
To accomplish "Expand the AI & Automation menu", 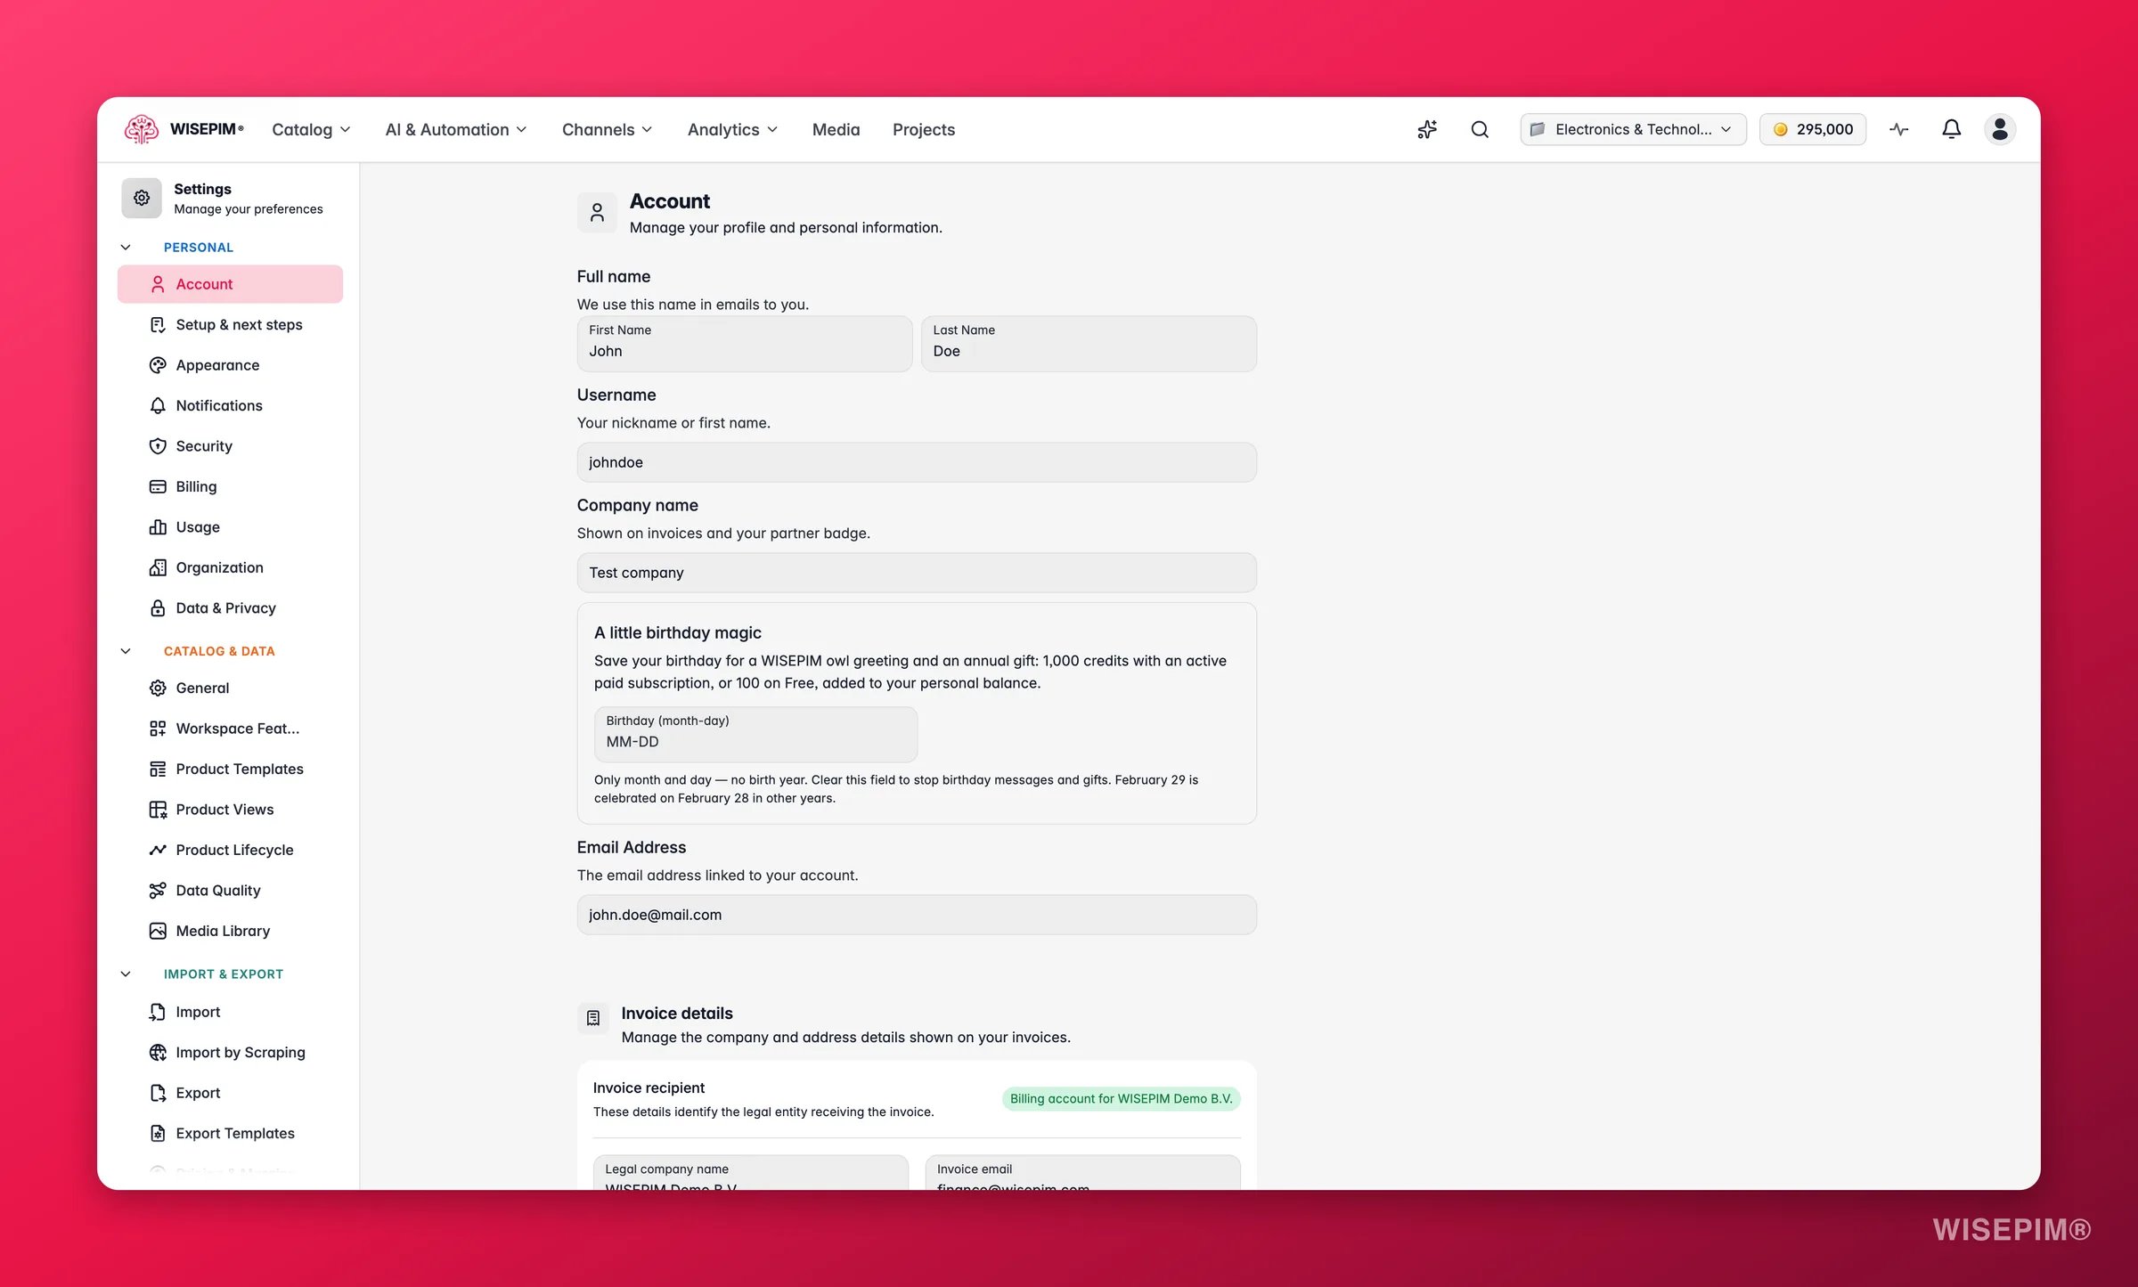I will [x=455, y=129].
